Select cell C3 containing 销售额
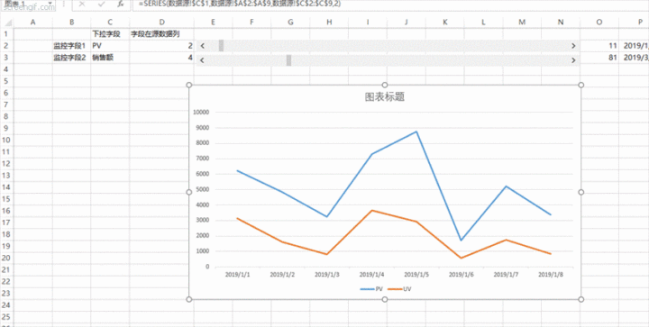Screen dimensions: 649x327 (110, 58)
